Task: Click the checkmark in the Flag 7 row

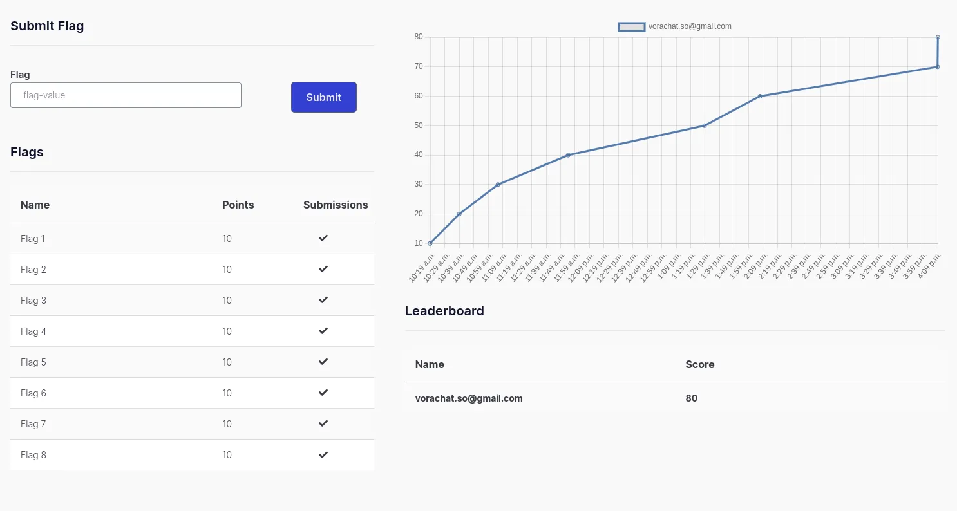Action: coord(323,423)
